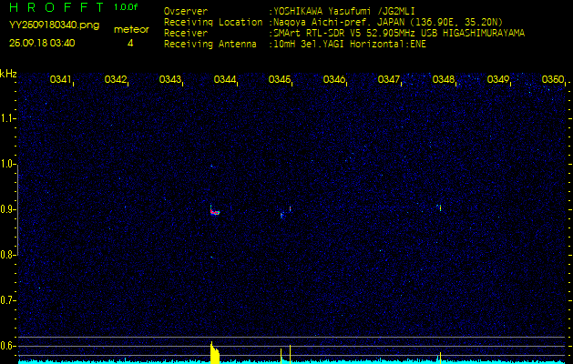Click the 0349 time marker
Viewport: 573px width, 364px height.
point(497,79)
